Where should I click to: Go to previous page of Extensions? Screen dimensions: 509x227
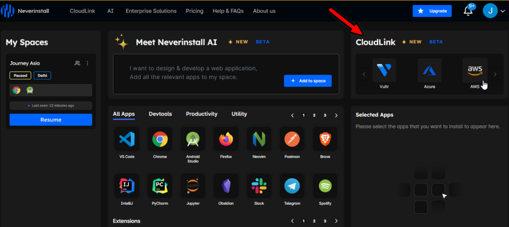(x=292, y=221)
